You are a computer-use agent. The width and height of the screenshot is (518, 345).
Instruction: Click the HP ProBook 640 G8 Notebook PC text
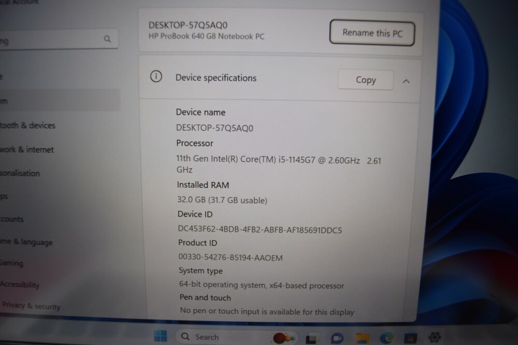pos(207,36)
